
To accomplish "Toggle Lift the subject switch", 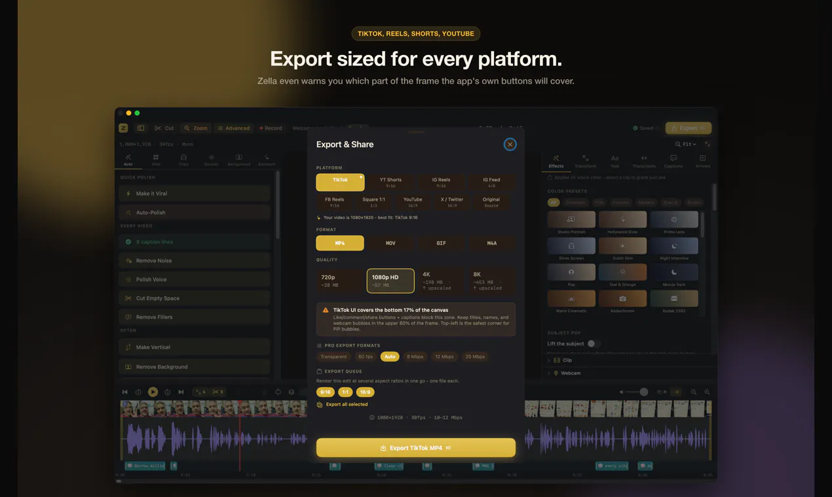I will [593, 343].
